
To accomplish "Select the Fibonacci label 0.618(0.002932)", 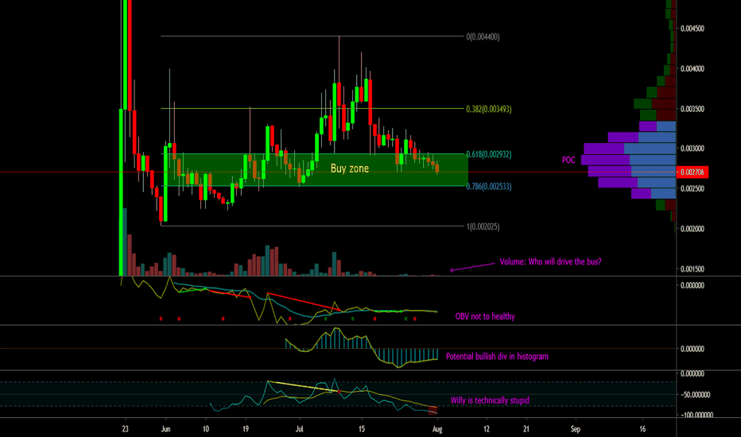I will coord(489,154).
